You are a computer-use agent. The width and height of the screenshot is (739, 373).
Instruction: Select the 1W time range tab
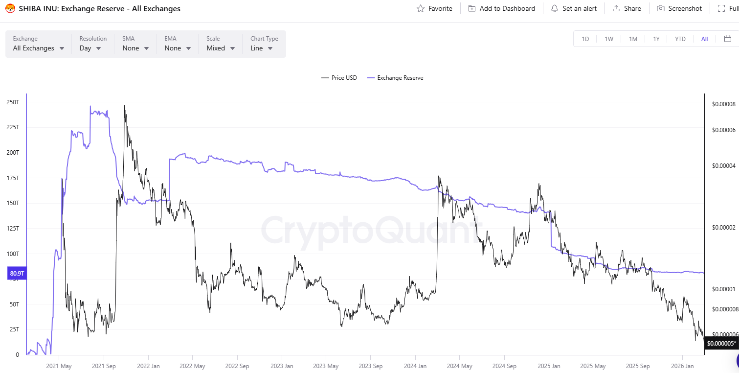click(609, 39)
